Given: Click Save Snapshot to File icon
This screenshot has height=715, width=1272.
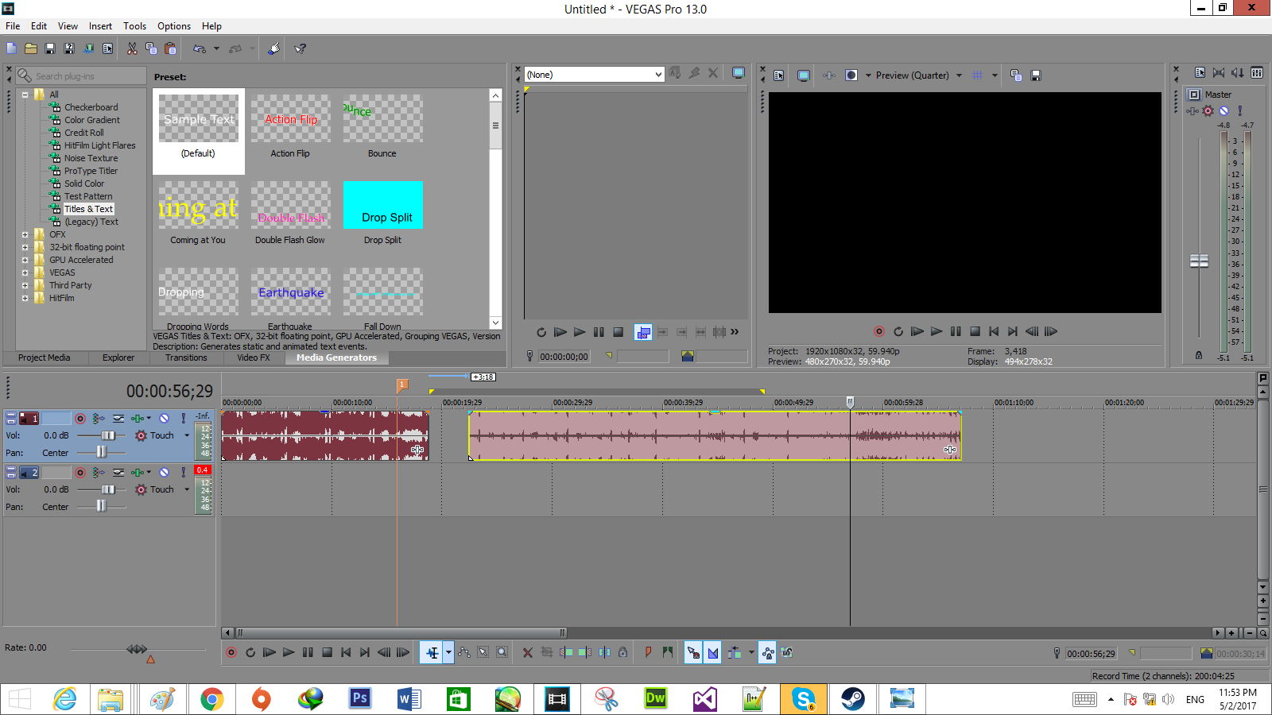Looking at the screenshot, I should coord(1036,75).
